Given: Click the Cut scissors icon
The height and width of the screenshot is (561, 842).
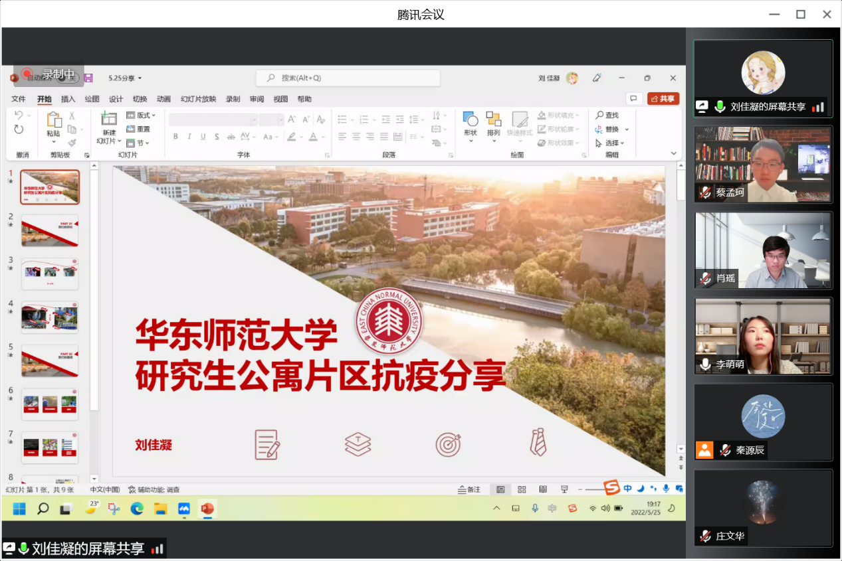Looking at the screenshot, I should point(72,116).
